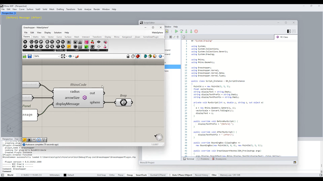
Task: Stop the script using the red stop icon
Action: [196, 31]
